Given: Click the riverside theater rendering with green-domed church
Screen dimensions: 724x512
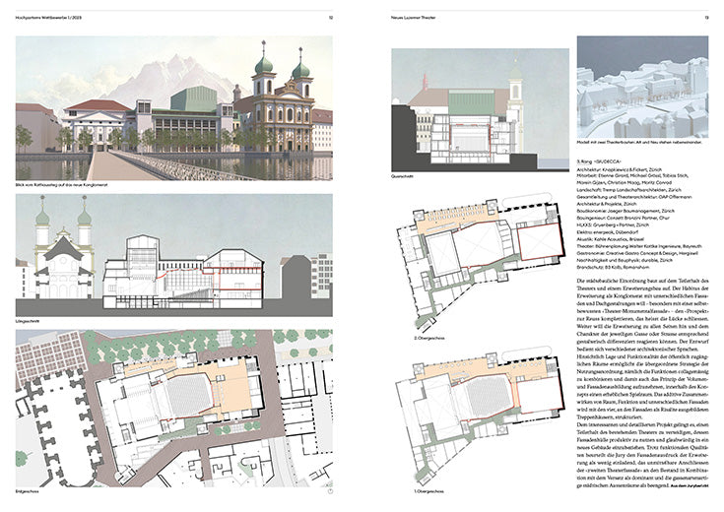Looking at the screenshot, I should [174, 108].
